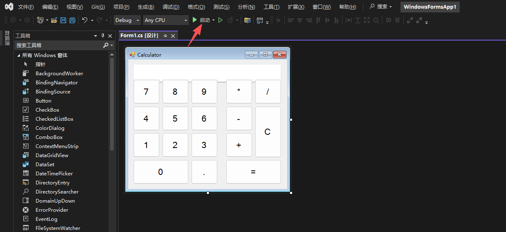This screenshot has width=506, height=232.
Task: Open the 视图(V) menu
Action: [74, 7]
